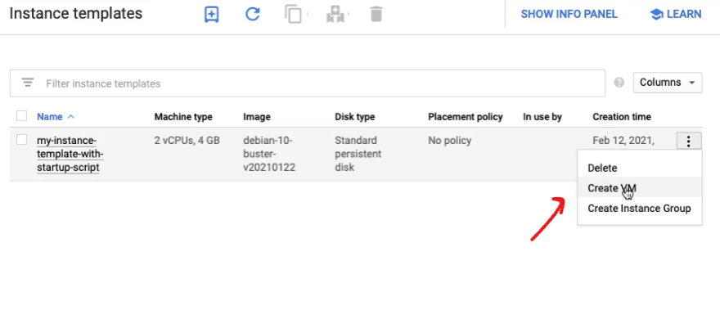This screenshot has height=310, width=720.
Task: Open the help question mark icon
Action: pyautogui.click(x=619, y=83)
